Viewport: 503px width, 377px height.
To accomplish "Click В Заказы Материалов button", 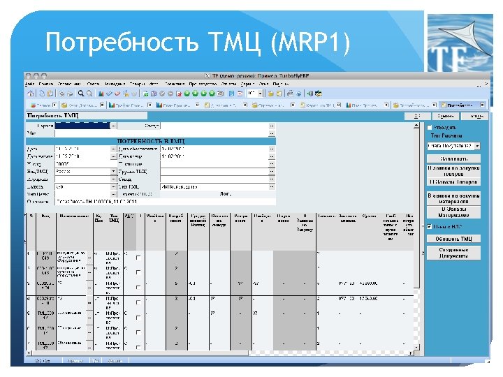I will tap(453, 212).
